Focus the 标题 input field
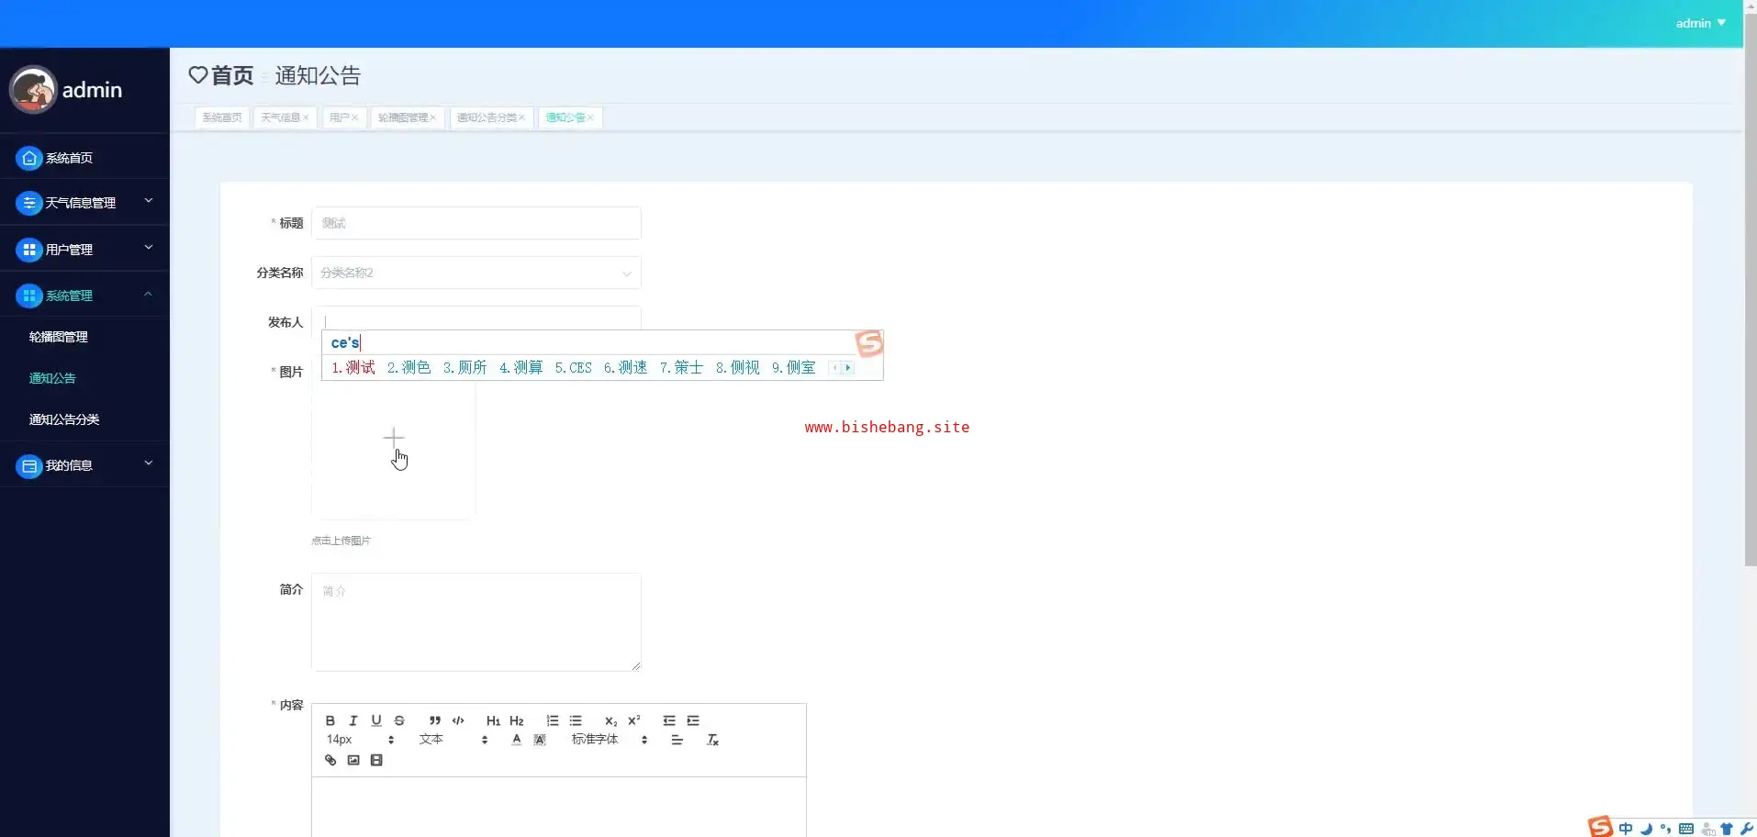This screenshot has width=1757, height=837. (476, 223)
